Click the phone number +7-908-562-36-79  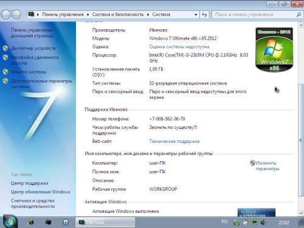pyautogui.click(x=167, y=119)
